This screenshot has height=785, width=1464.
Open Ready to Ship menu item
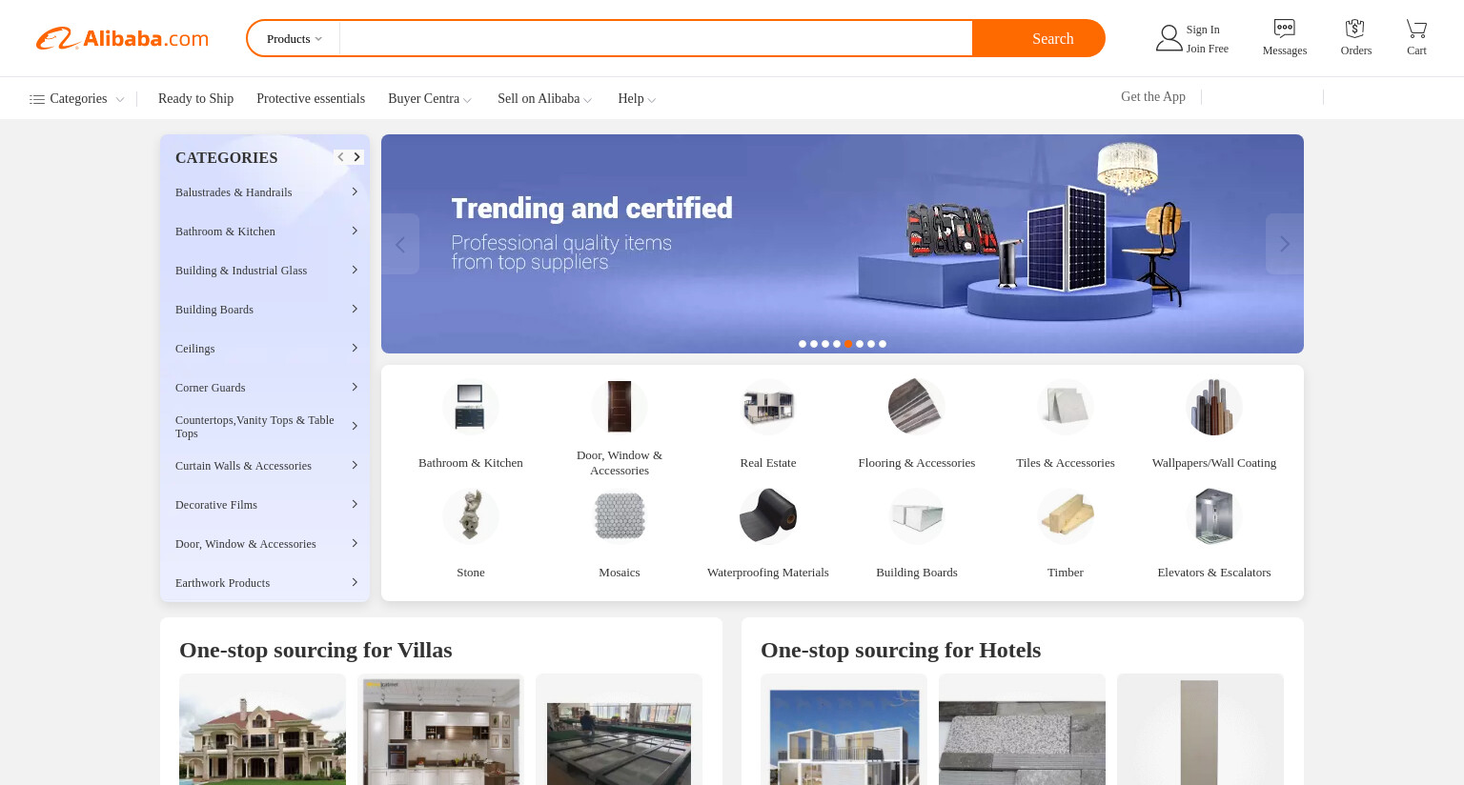tap(195, 99)
